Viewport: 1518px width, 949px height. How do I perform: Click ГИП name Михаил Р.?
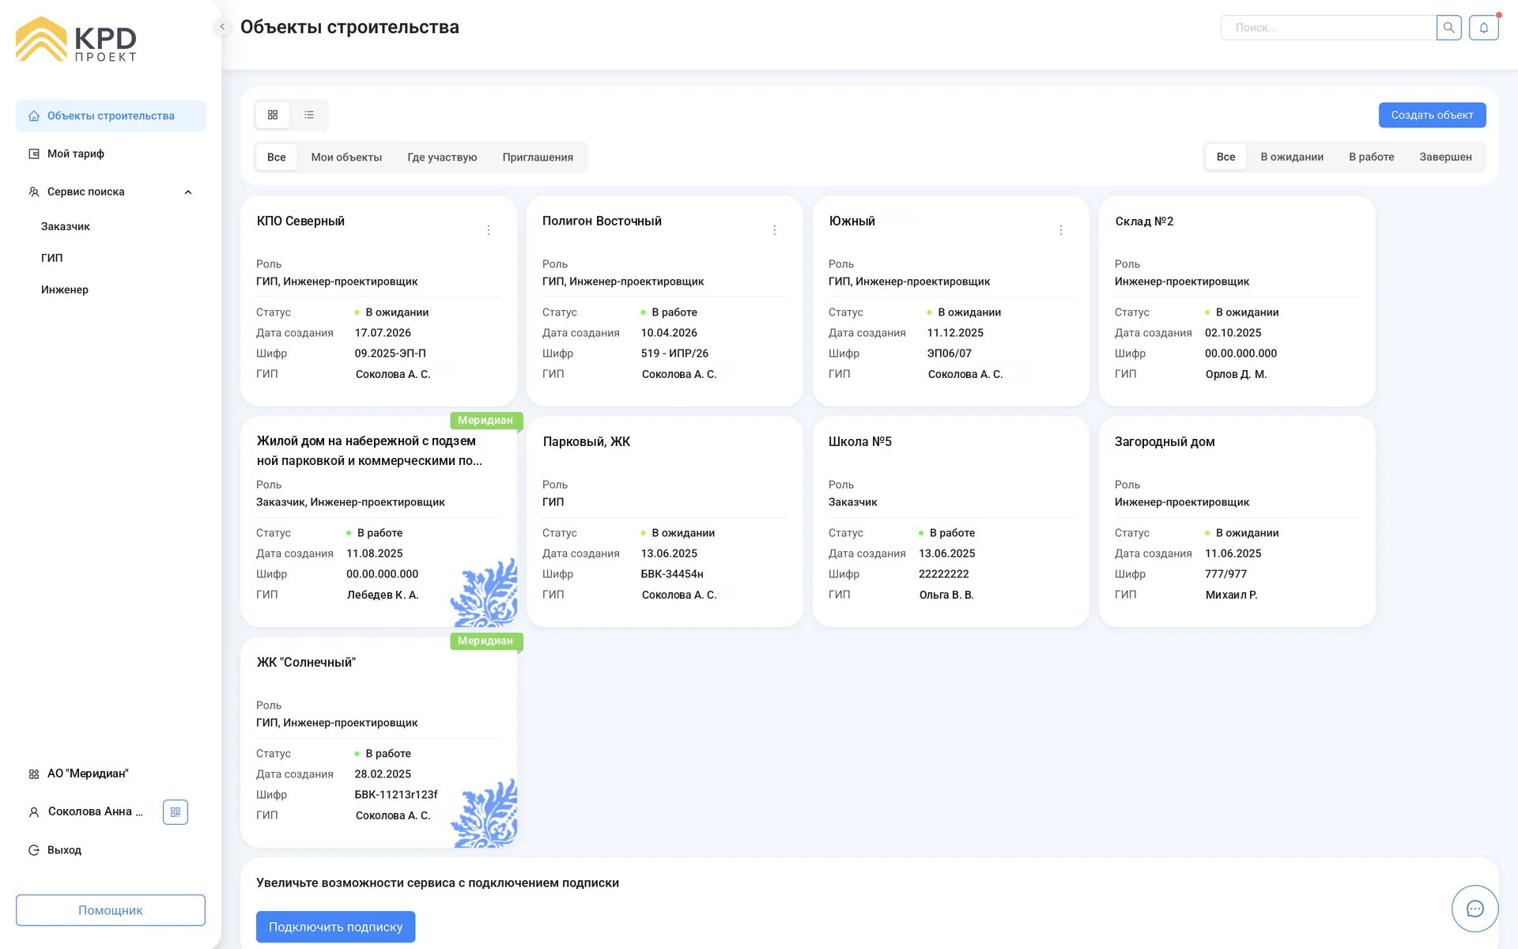(x=1231, y=595)
